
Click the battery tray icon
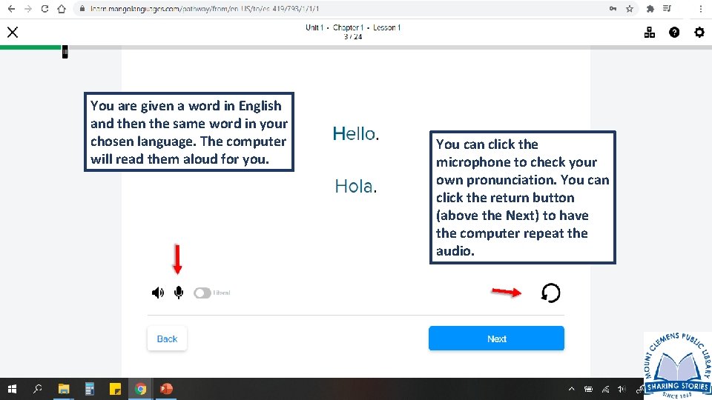point(588,389)
